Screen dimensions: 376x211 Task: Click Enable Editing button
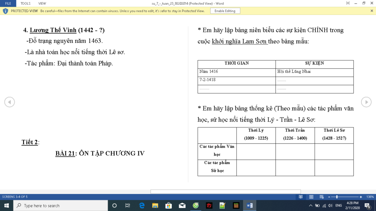pos(225,11)
